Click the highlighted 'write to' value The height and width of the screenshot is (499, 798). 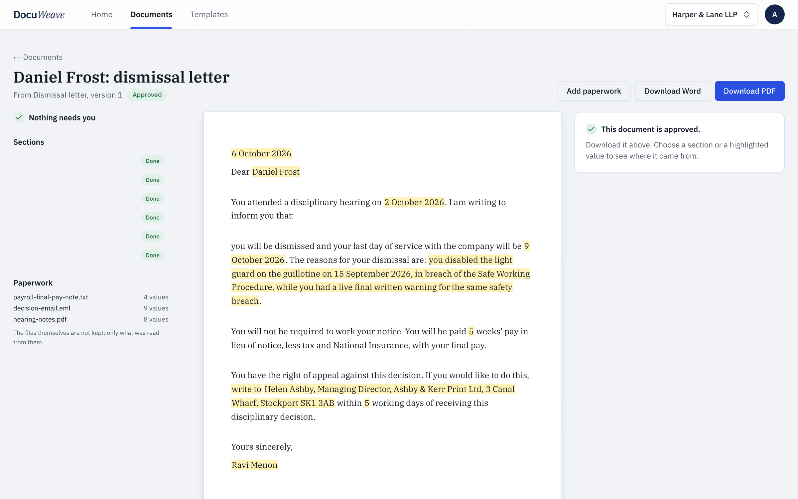tap(246, 389)
